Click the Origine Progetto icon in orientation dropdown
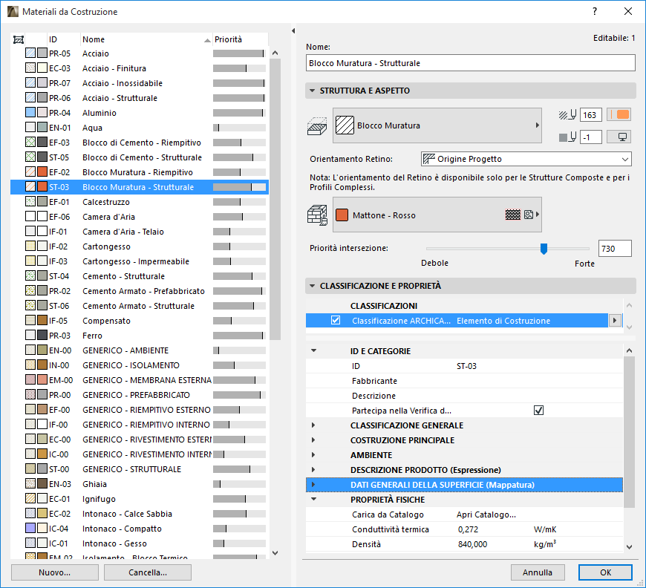Image resolution: width=646 pixels, height=588 pixels. [429, 159]
